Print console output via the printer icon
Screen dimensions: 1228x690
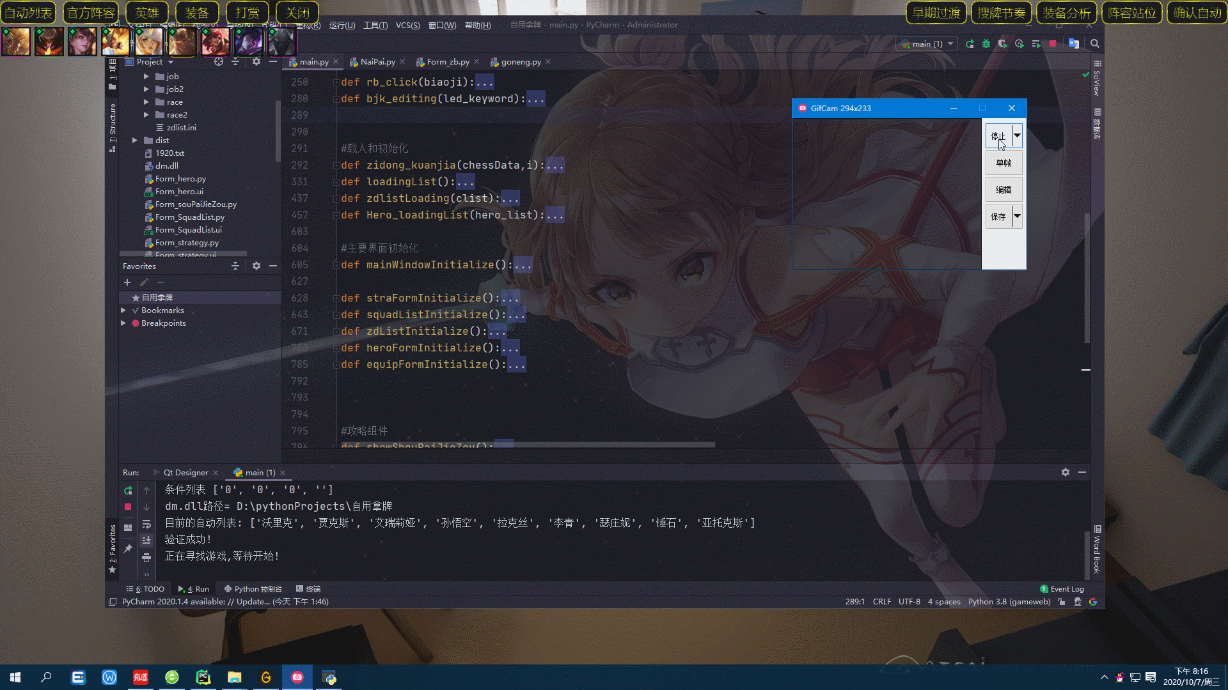[x=146, y=557]
